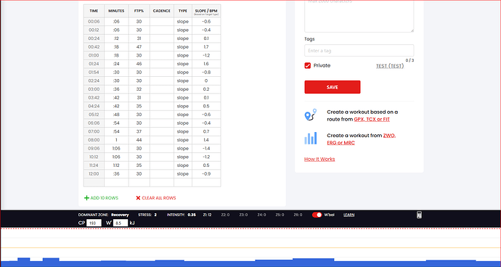The width and height of the screenshot is (501, 267).
Task: Click the empty last row Time cell
Action: (x=94, y=182)
